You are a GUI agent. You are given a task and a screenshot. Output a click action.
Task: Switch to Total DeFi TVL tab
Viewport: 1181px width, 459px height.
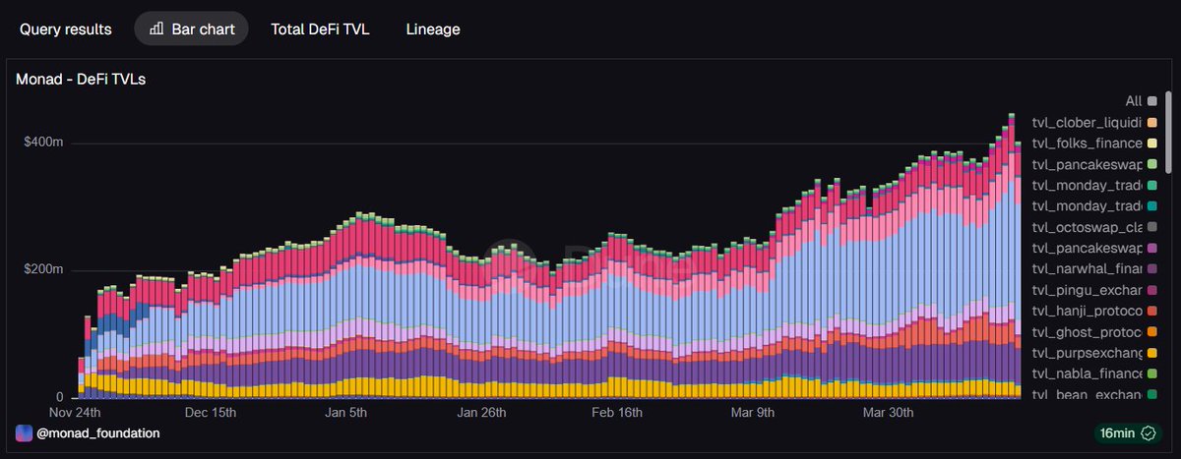pyautogui.click(x=320, y=29)
